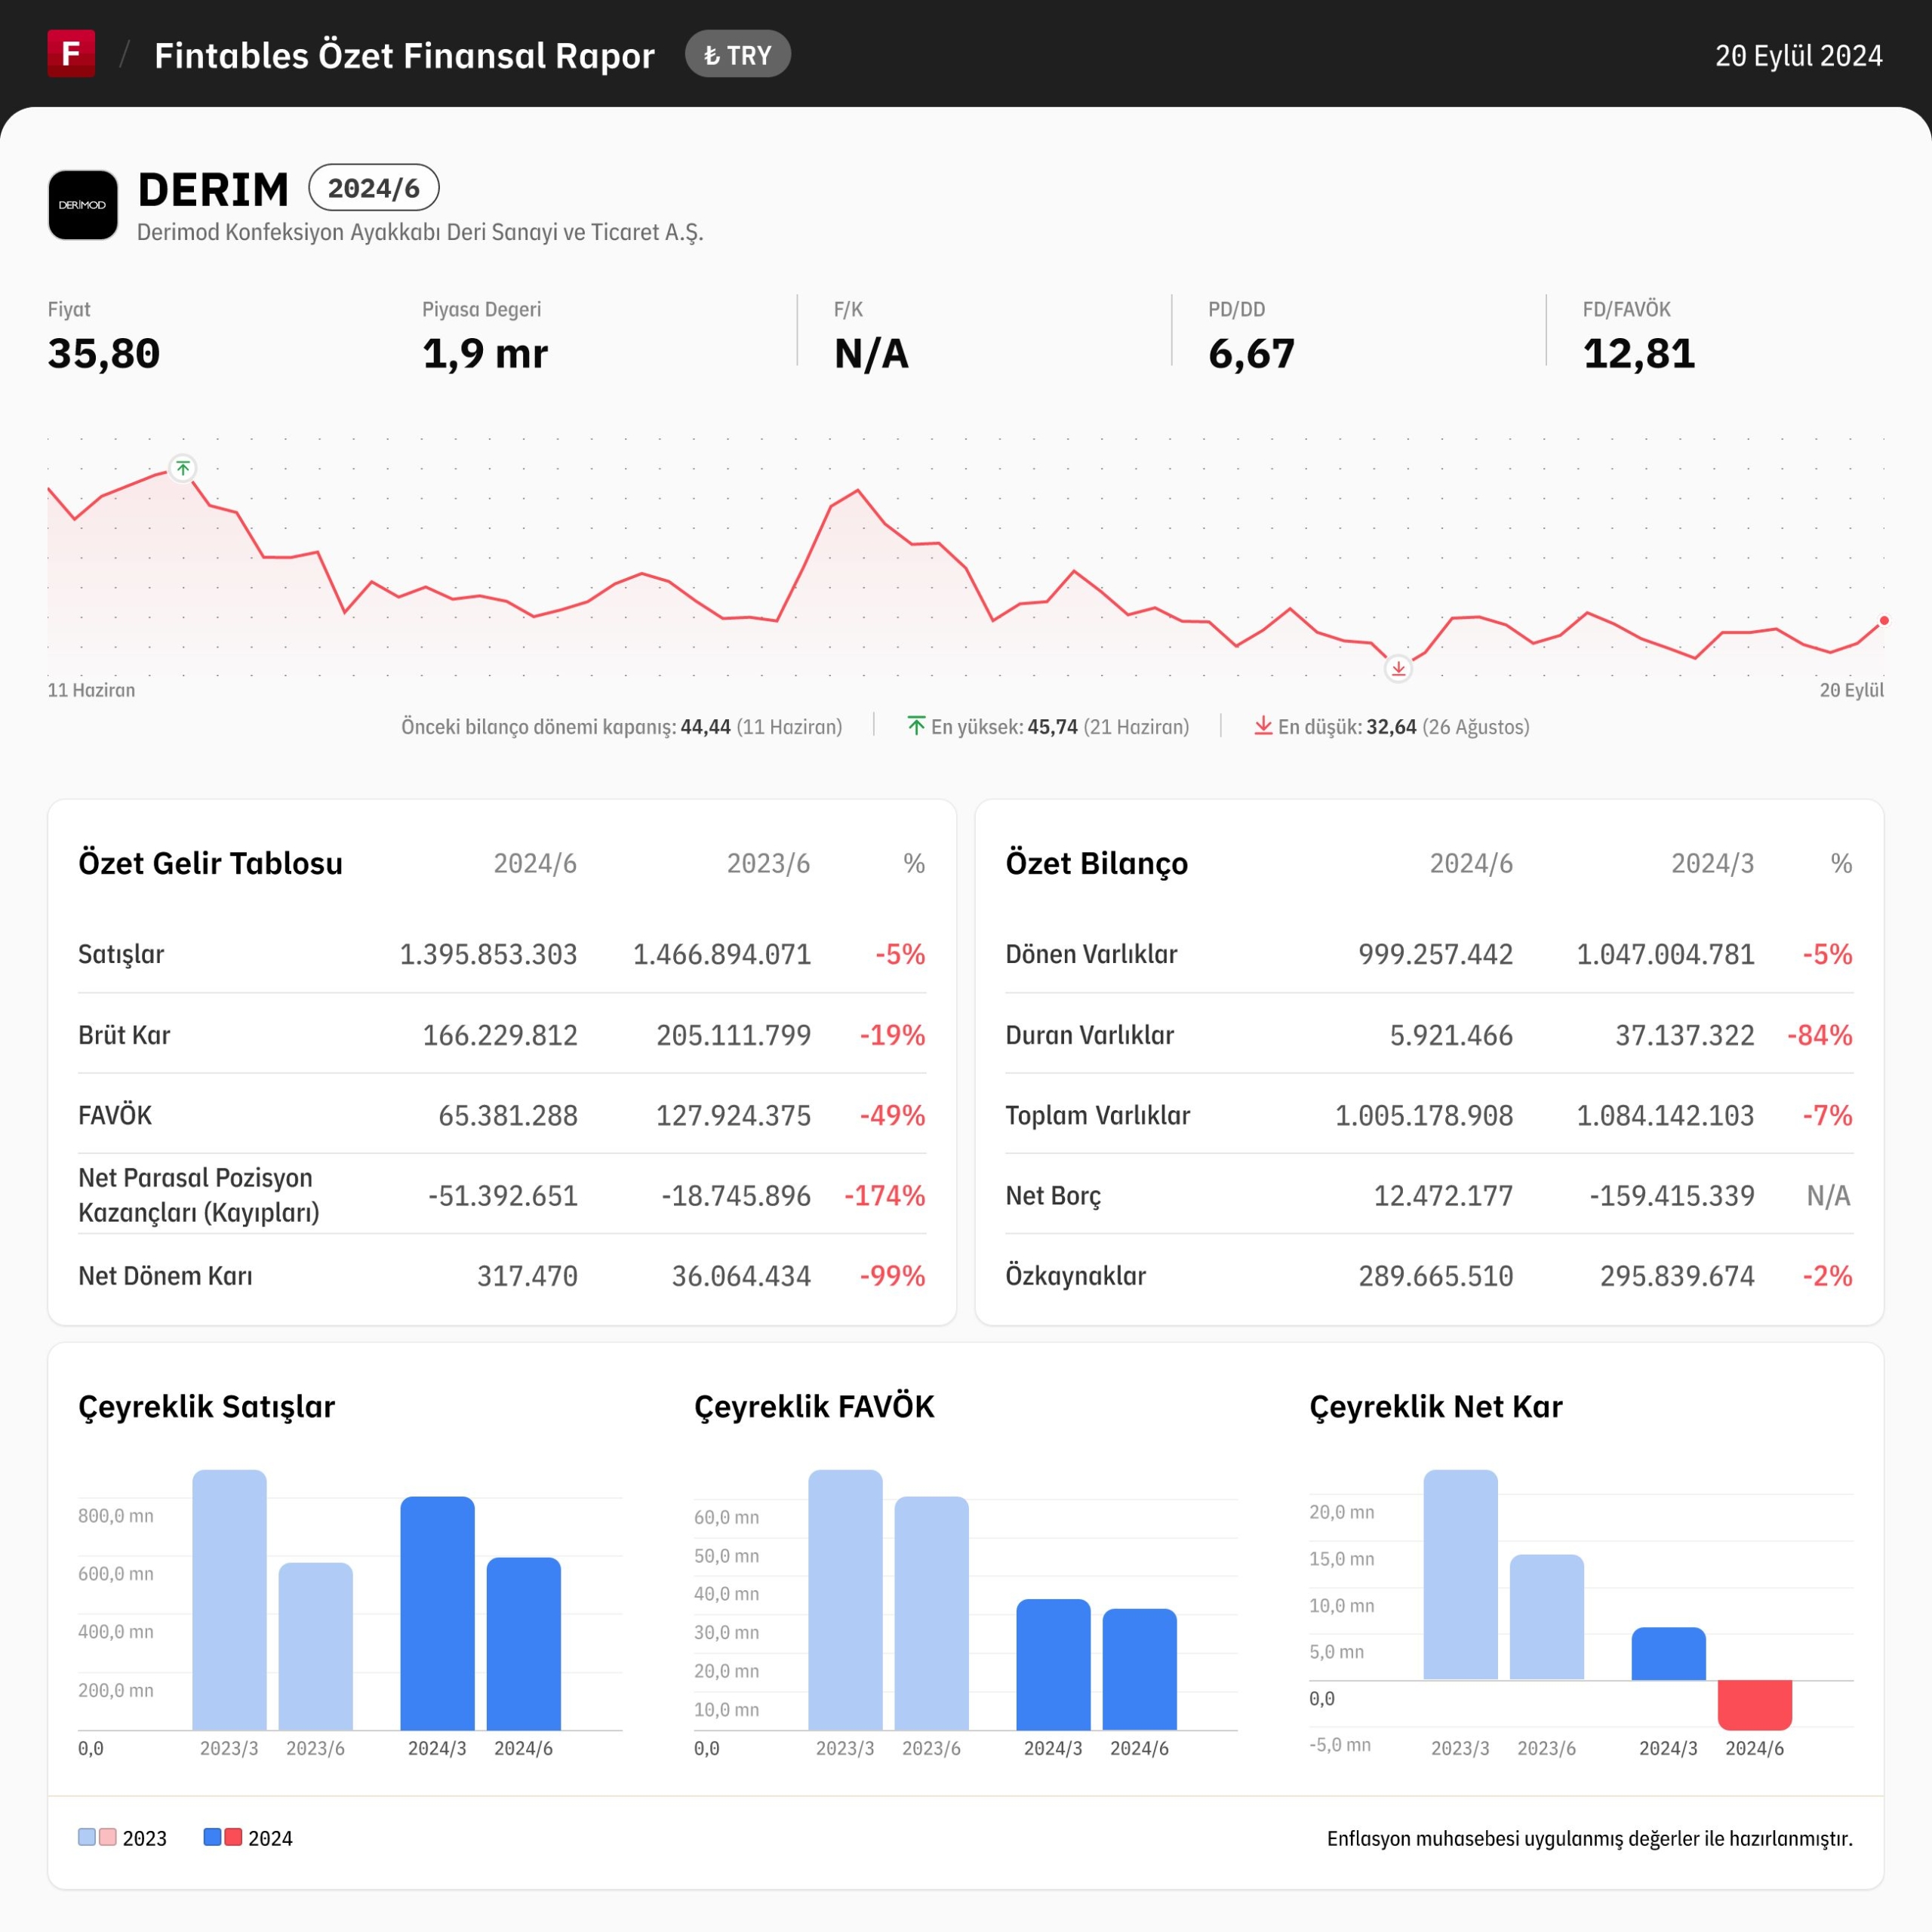Click the 2024/6 period badge next to DERIM
Viewport: 1932px width, 1932px height.
pyautogui.click(x=374, y=188)
